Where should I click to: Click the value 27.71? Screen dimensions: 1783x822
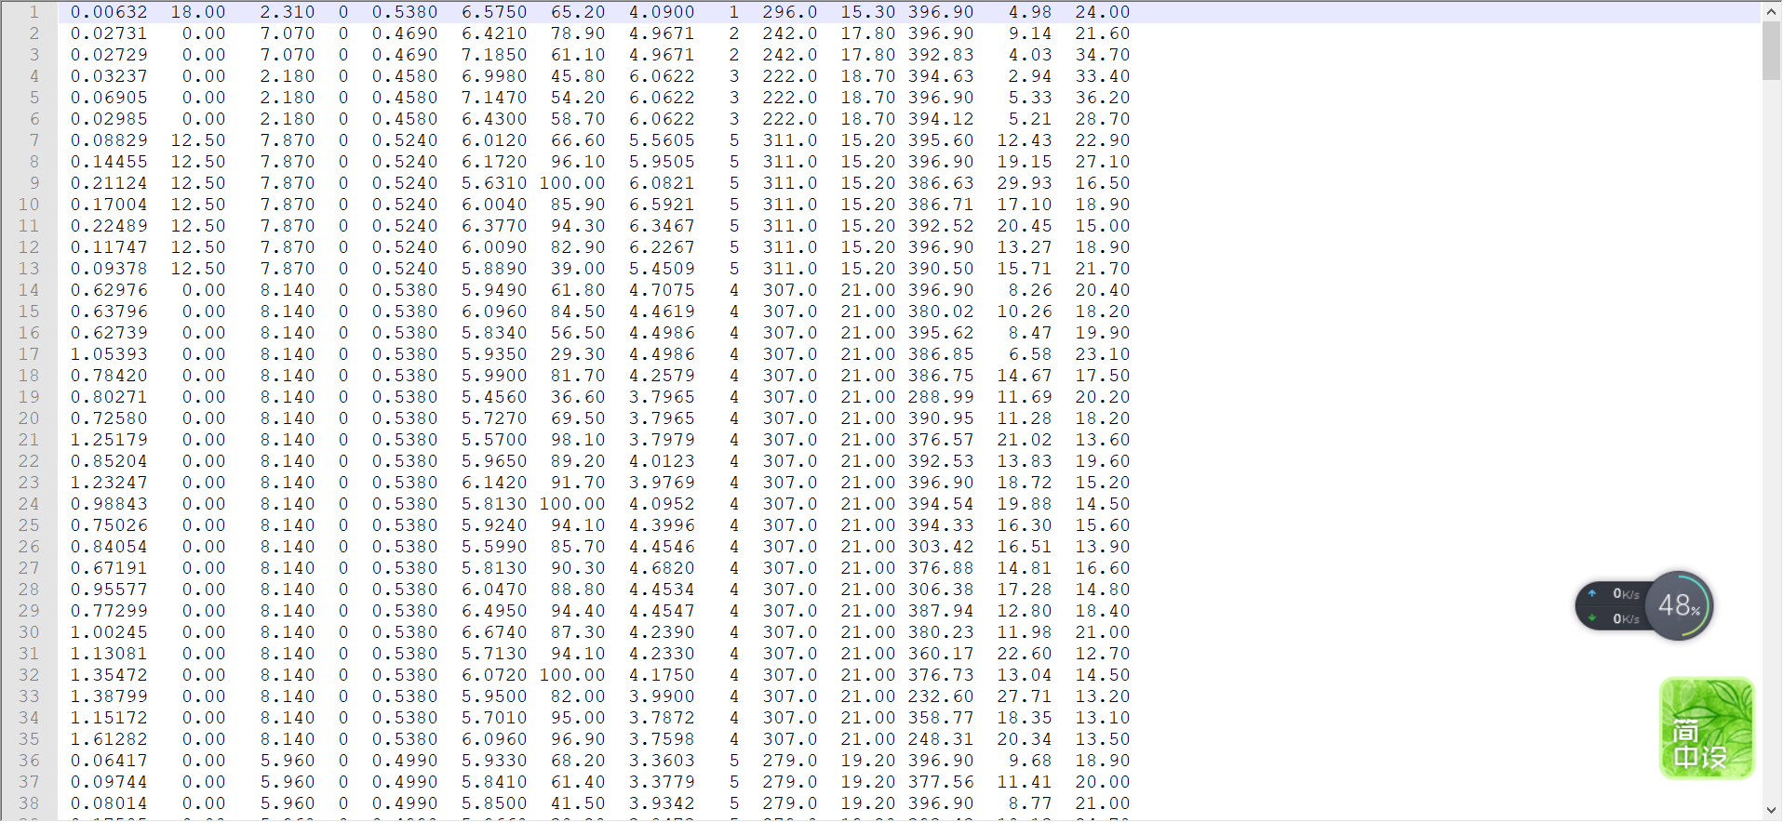(1025, 696)
